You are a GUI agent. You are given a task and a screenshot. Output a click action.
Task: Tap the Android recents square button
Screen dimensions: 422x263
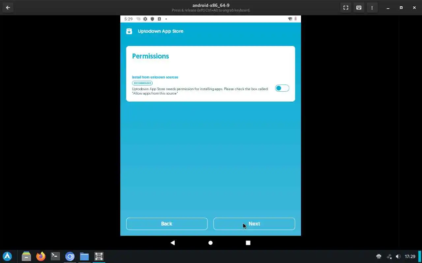pos(248,243)
